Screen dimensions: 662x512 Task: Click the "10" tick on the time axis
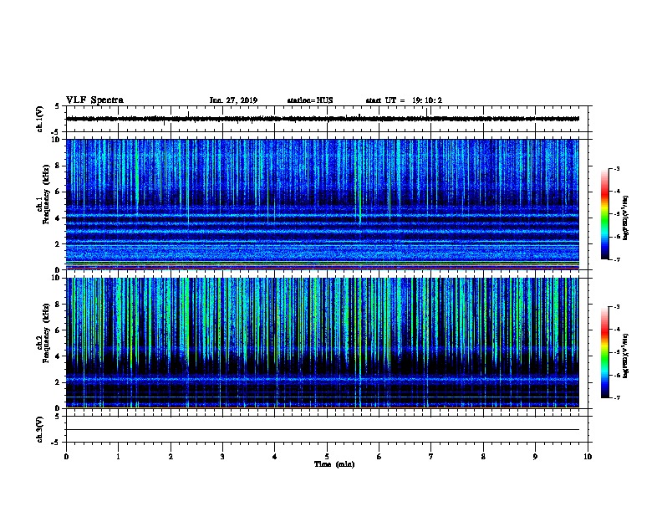pyautogui.click(x=588, y=457)
